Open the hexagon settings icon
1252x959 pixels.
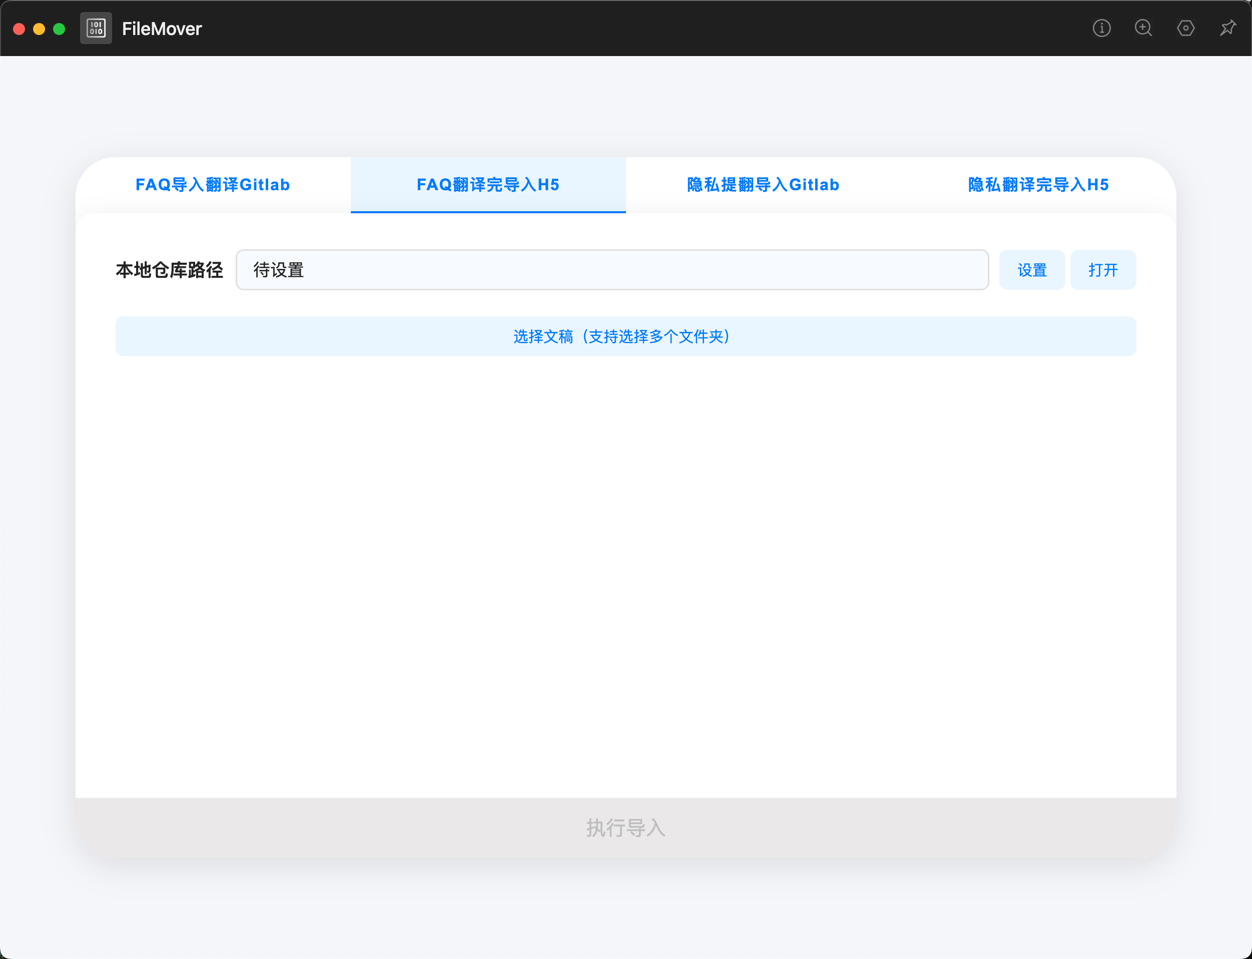tap(1186, 28)
